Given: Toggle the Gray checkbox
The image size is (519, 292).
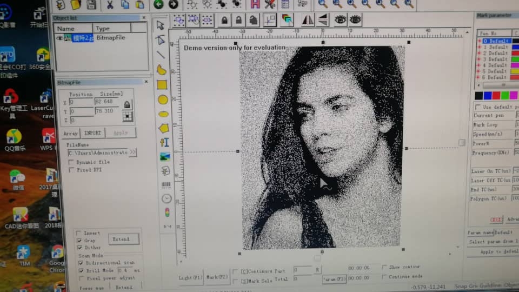Looking at the screenshot, I should 79,240.
